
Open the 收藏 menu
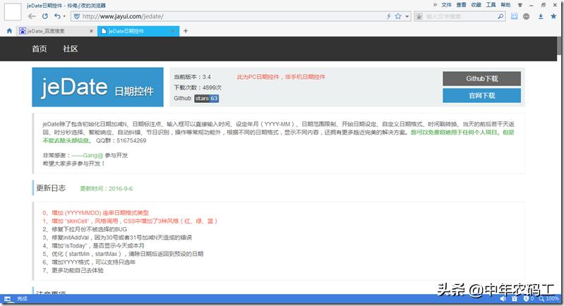(476, 5)
